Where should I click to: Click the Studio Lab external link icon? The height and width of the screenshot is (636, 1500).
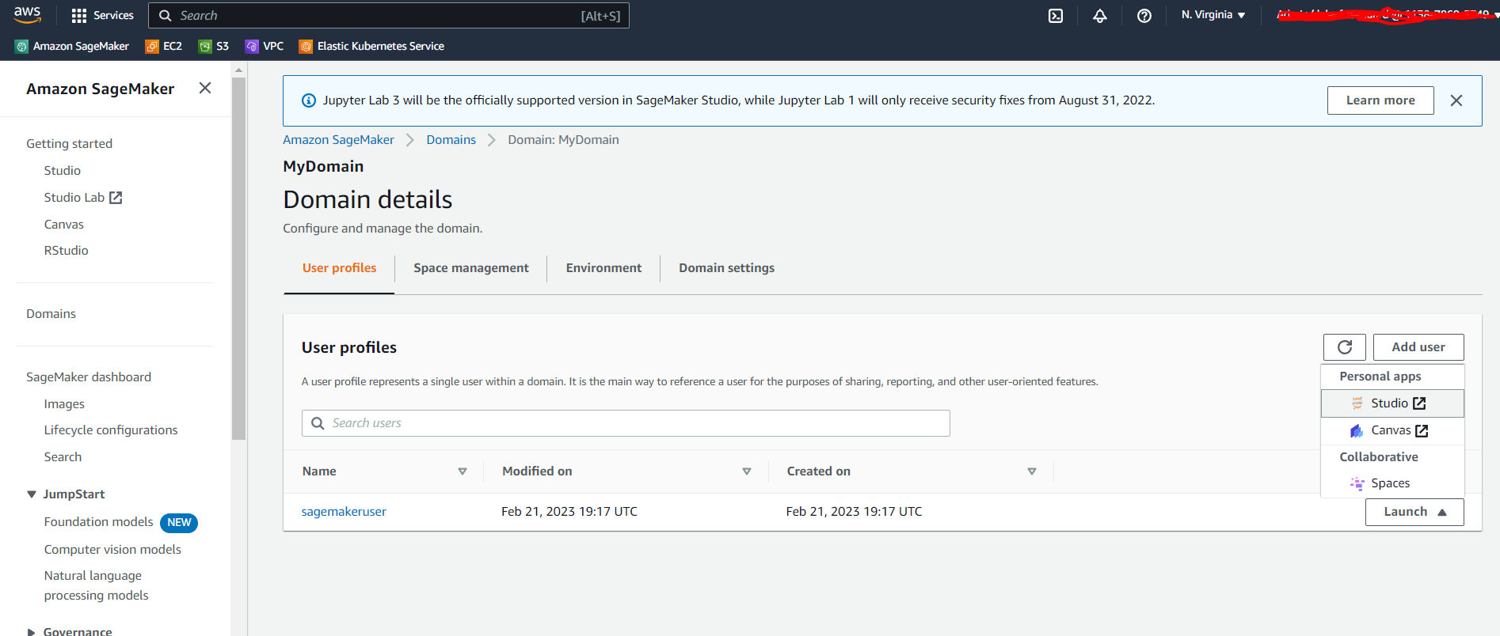point(116,198)
